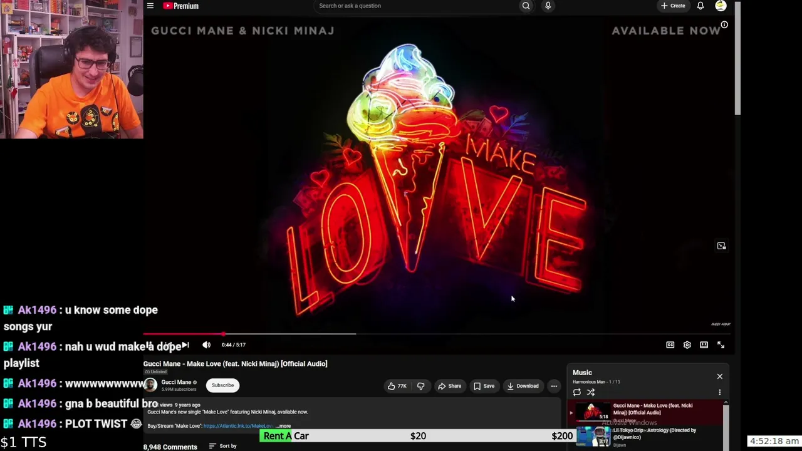Click the Gucci Mane channel avatar
The image size is (802, 451).
[150, 385]
